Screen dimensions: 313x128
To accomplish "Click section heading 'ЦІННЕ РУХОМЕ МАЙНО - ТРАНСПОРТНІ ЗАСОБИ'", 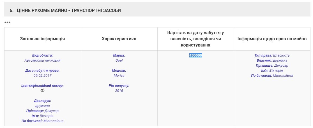I will pos(69,10).
